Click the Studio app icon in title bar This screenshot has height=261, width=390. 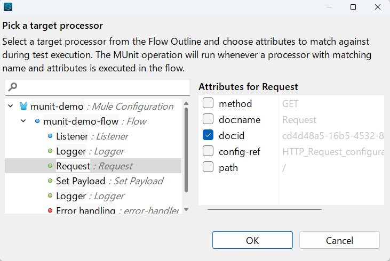8,7
